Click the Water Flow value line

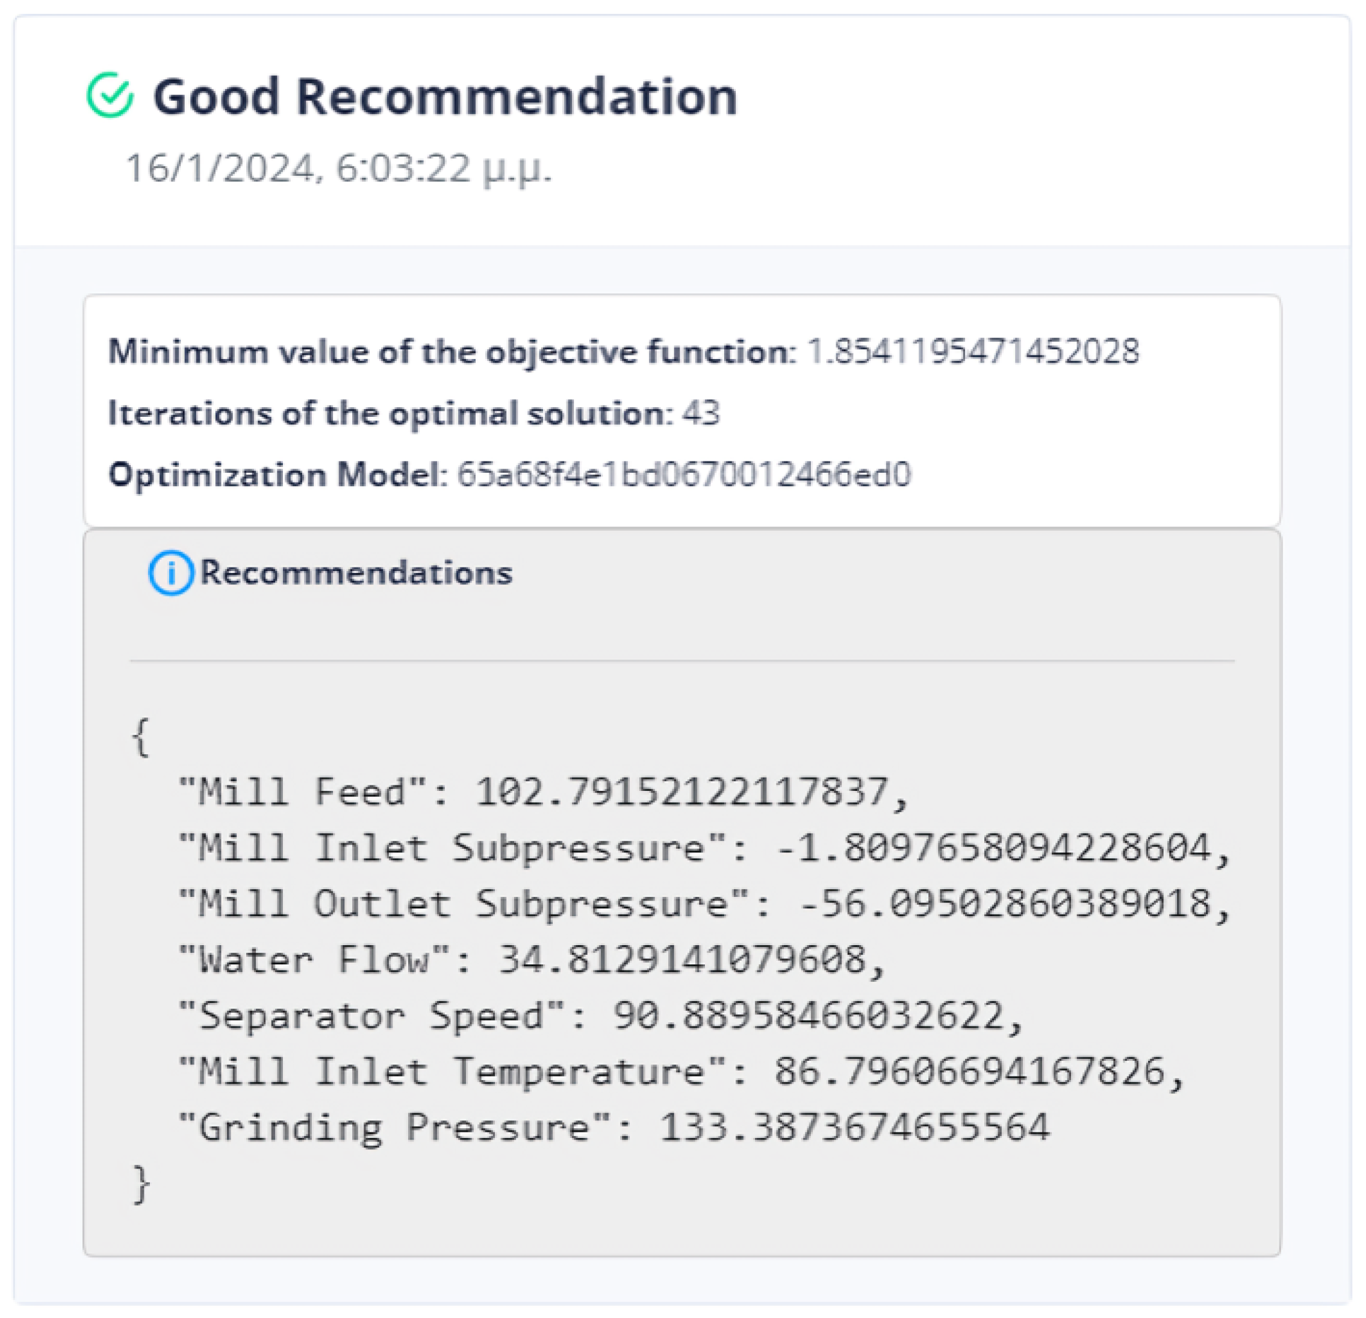point(532,960)
